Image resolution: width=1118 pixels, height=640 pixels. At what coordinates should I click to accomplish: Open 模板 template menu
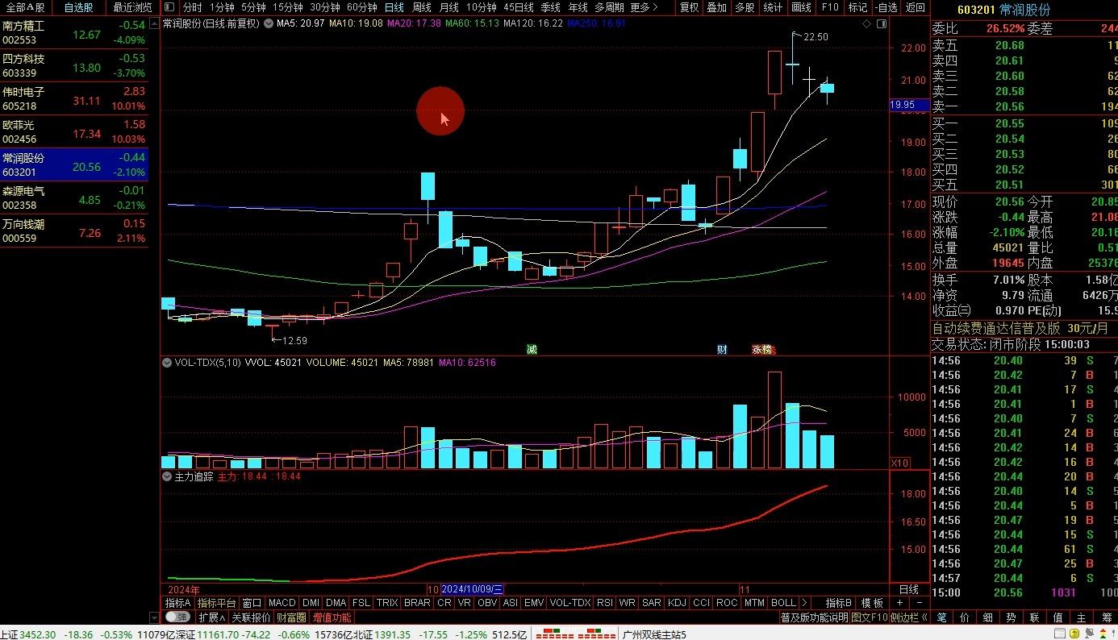point(872,603)
